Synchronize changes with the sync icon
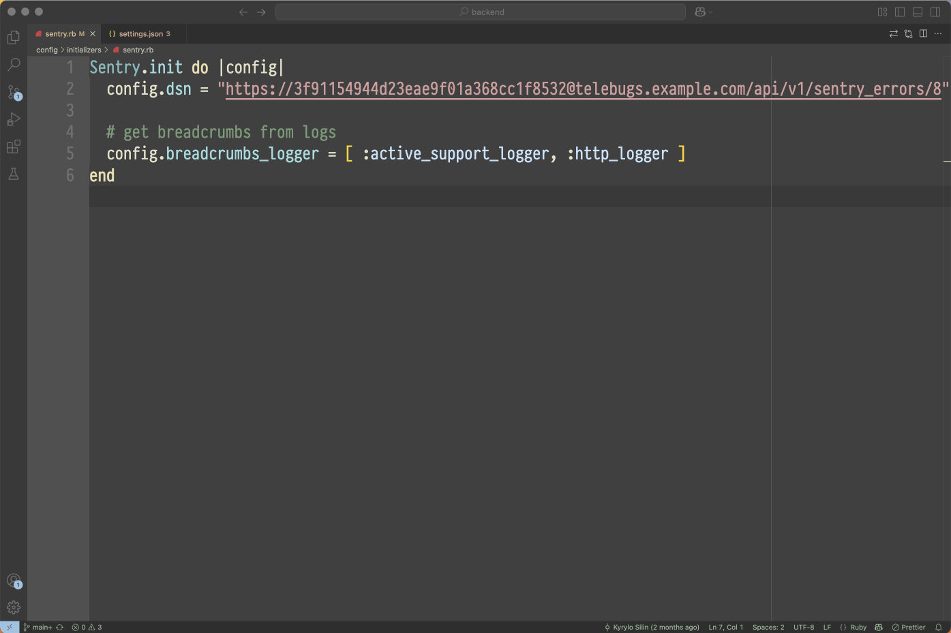This screenshot has width=951, height=633. (x=59, y=627)
